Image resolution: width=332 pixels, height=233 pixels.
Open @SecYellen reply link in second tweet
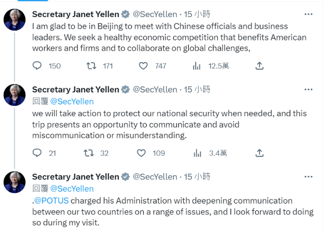pos(72,101)
